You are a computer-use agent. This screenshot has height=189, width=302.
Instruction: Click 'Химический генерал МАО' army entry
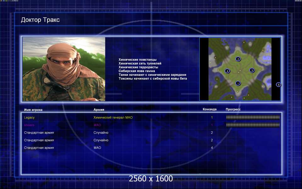[x=113, y=117]
